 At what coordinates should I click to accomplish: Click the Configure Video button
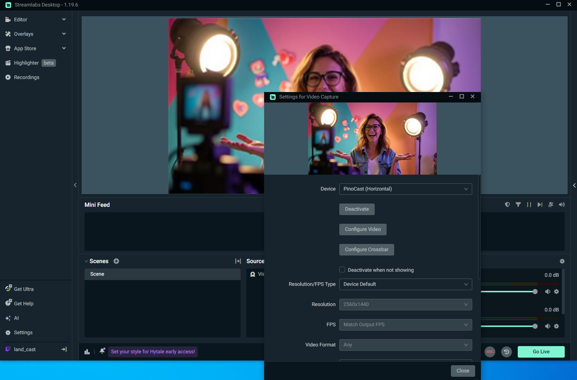(363, 230)
